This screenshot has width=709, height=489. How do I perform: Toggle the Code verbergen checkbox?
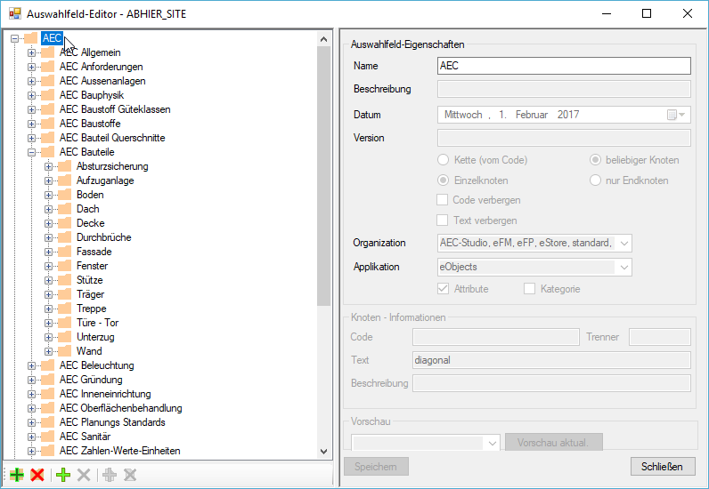[442, 199]
